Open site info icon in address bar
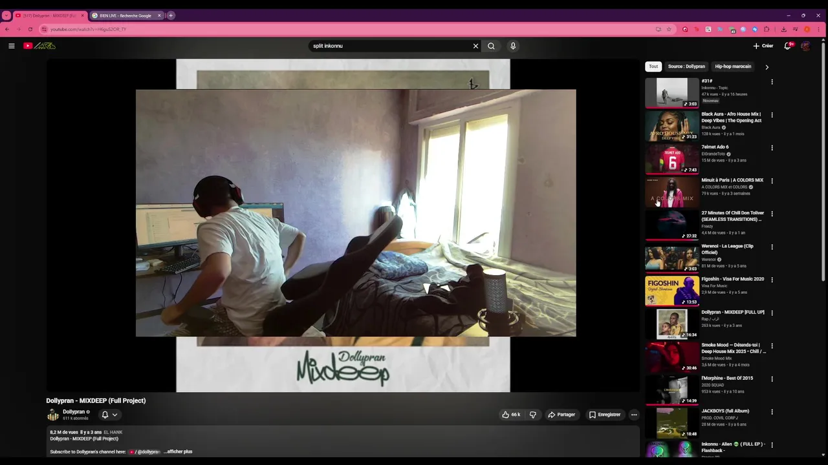The height and width of the screenshot is (465, 828). click(x=44, y=29)
